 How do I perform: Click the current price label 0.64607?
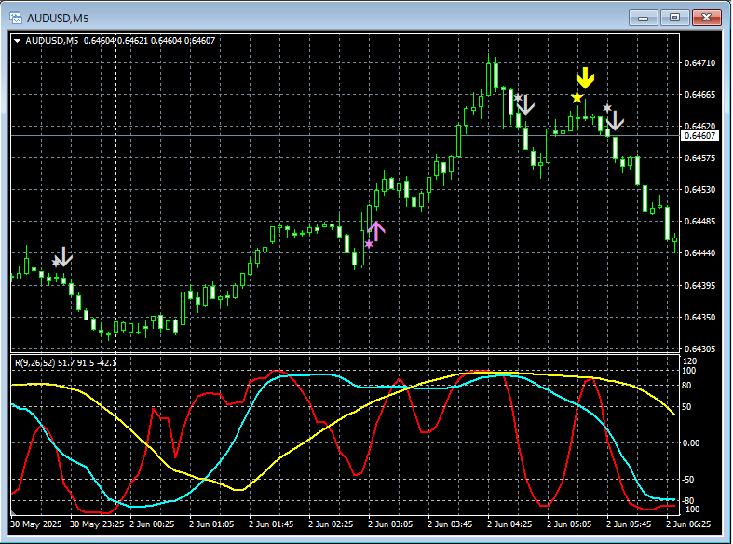coord(699,136)
